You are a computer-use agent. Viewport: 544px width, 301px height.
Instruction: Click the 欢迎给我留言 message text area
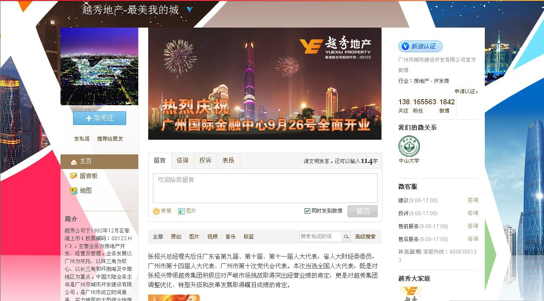265,188
